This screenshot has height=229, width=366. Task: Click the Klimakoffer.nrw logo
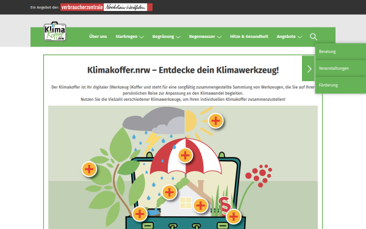[55, 32]
